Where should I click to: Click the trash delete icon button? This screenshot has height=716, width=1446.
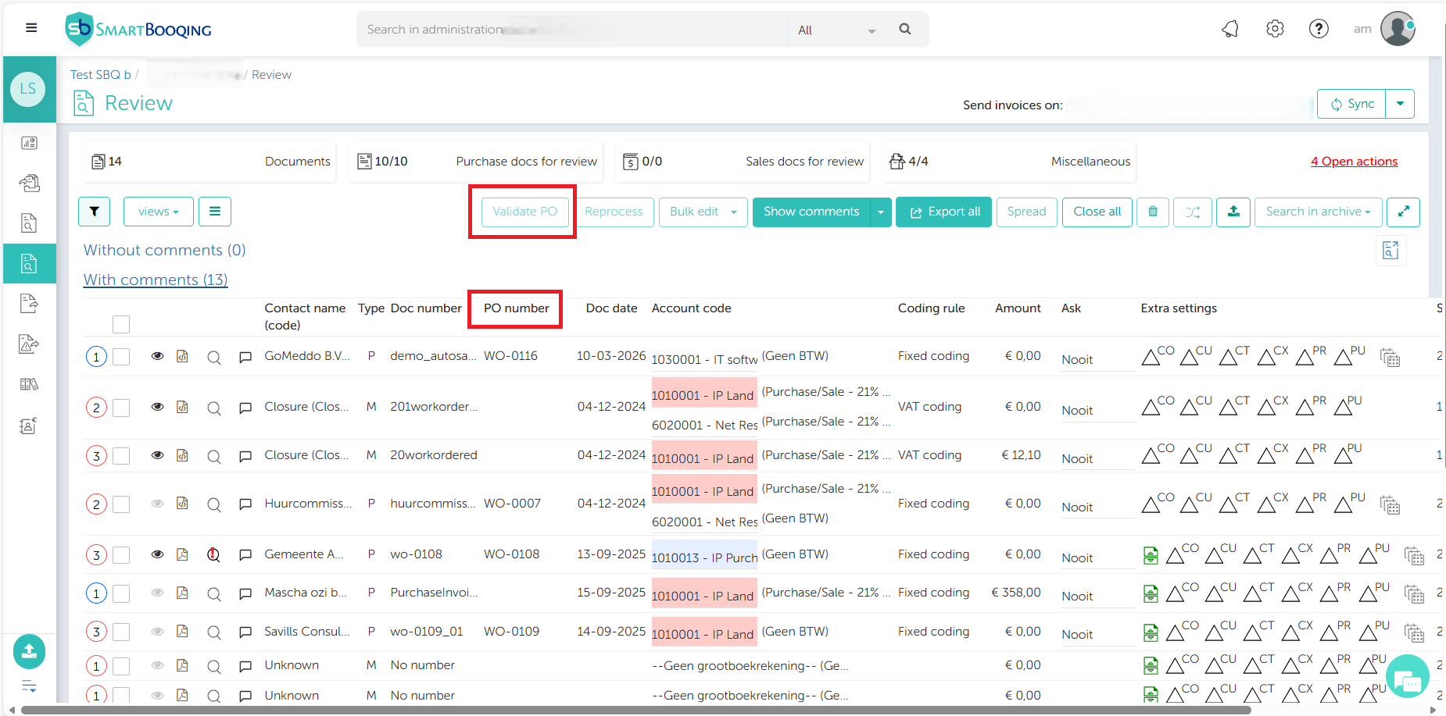tap(1153, 212)
